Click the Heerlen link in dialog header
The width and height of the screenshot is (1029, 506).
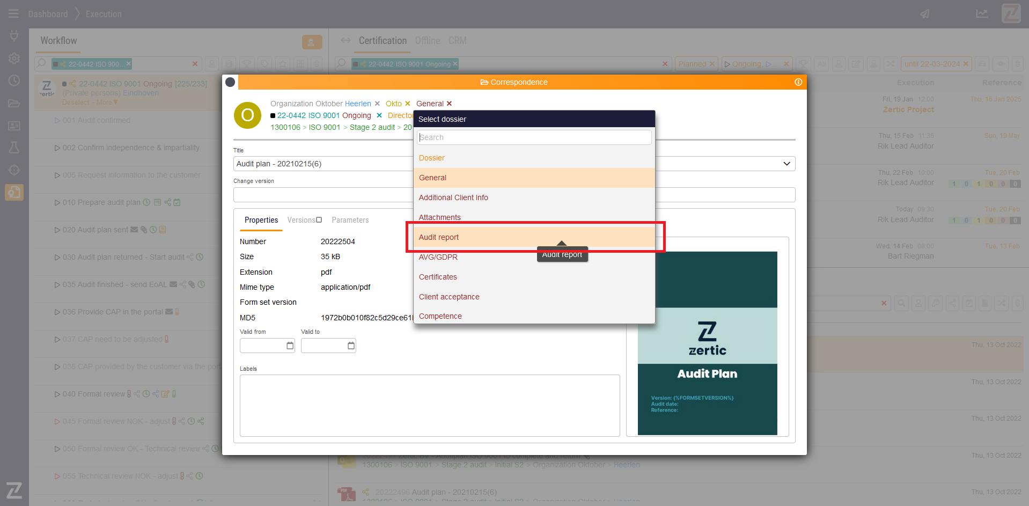click(x=358, y=104)
